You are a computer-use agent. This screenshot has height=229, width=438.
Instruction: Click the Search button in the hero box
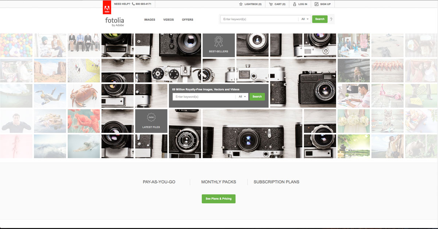click(x=257, y=97)
